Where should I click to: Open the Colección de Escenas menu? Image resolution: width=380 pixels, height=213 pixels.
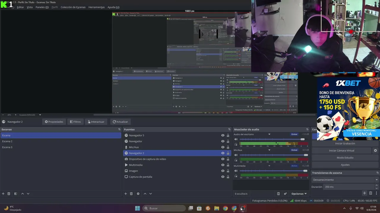tap(73, 7)
